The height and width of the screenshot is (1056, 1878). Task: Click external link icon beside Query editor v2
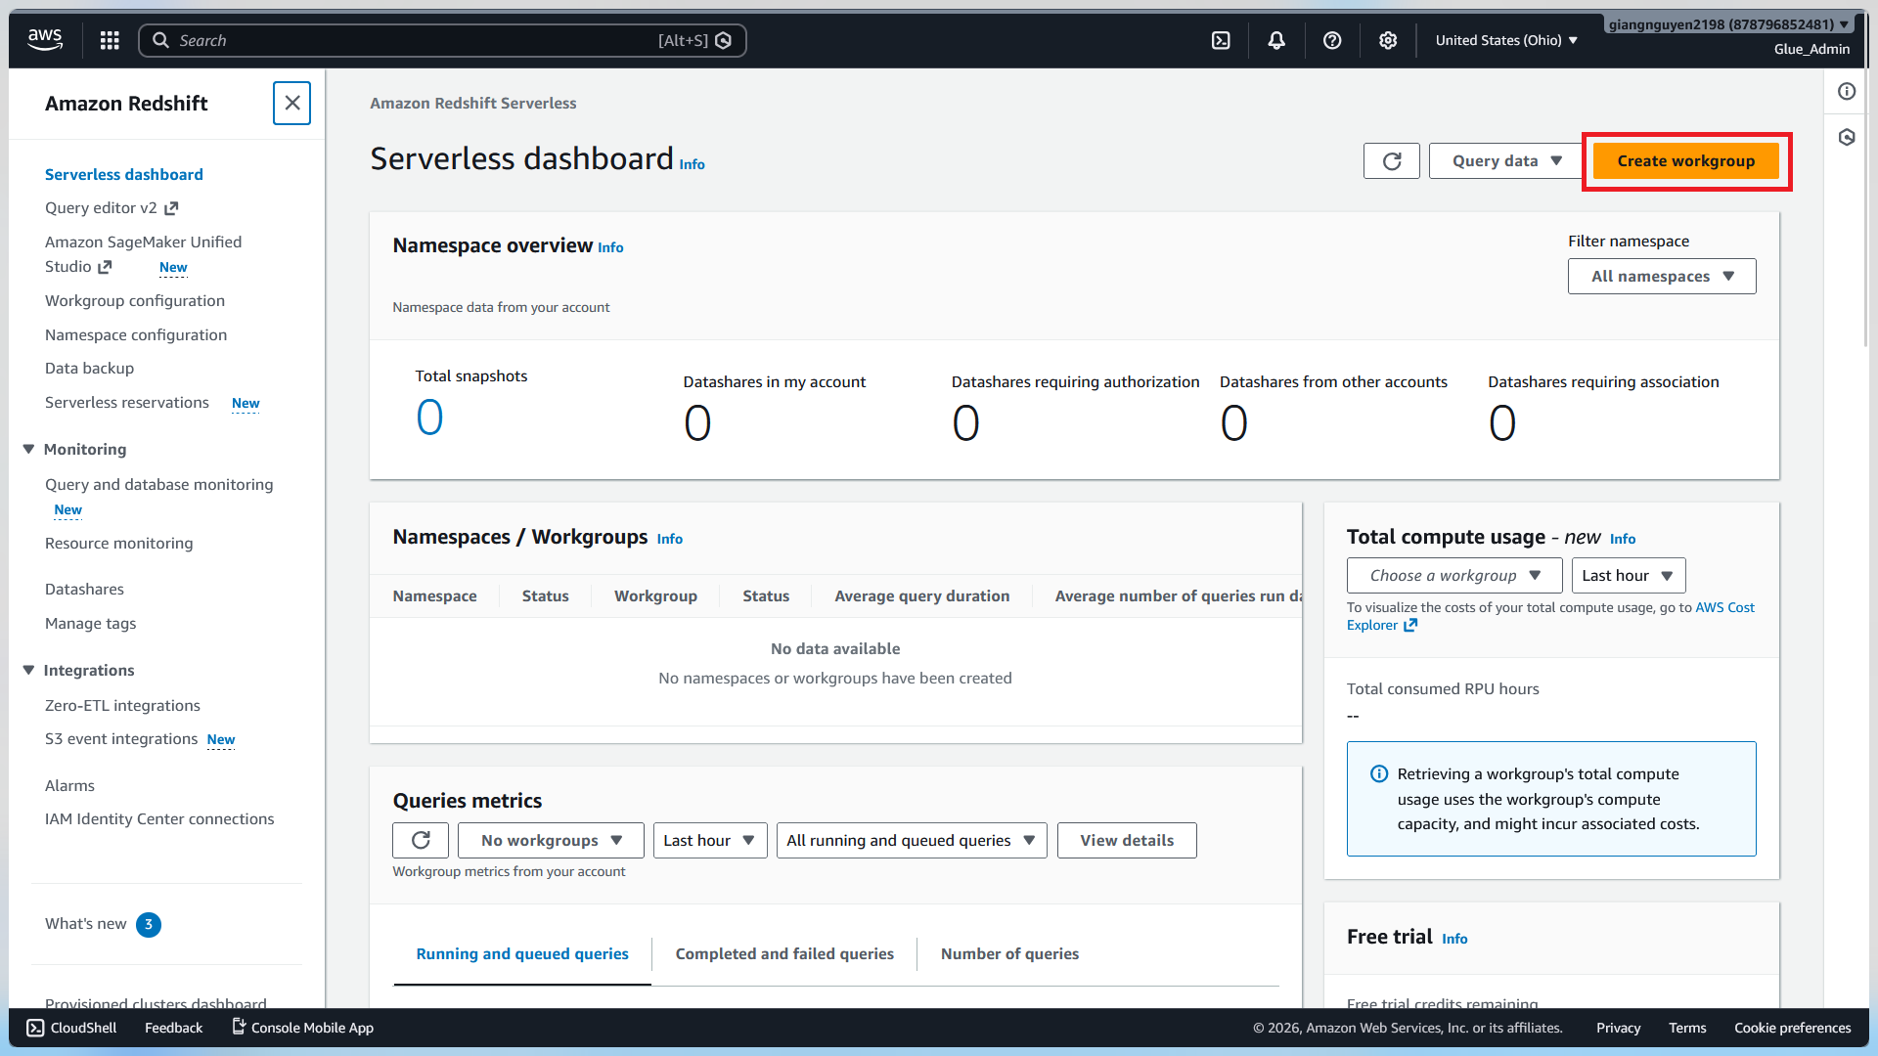[x=171, y=208]
